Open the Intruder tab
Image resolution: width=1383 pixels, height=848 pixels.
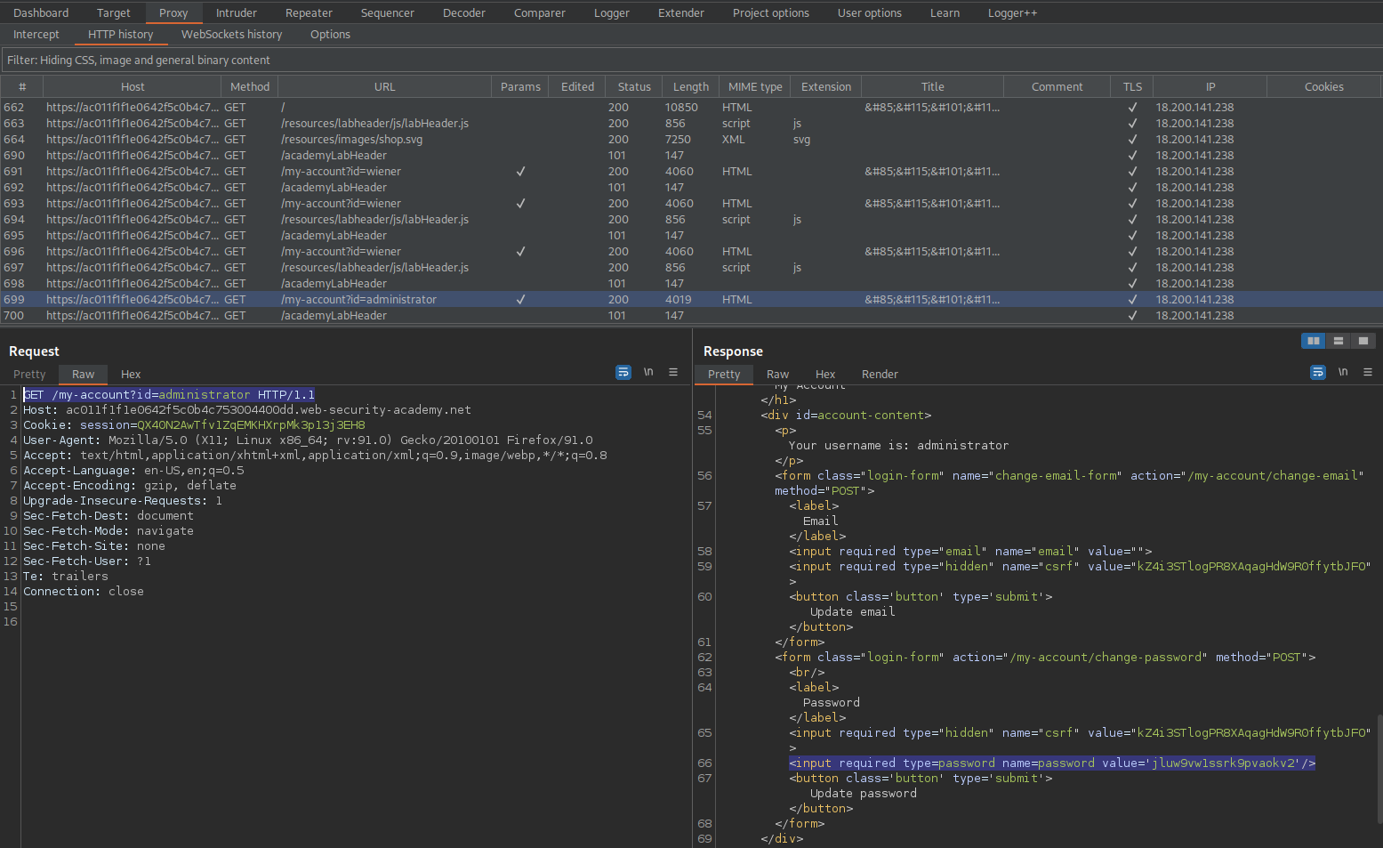click(x=236, y=12)
